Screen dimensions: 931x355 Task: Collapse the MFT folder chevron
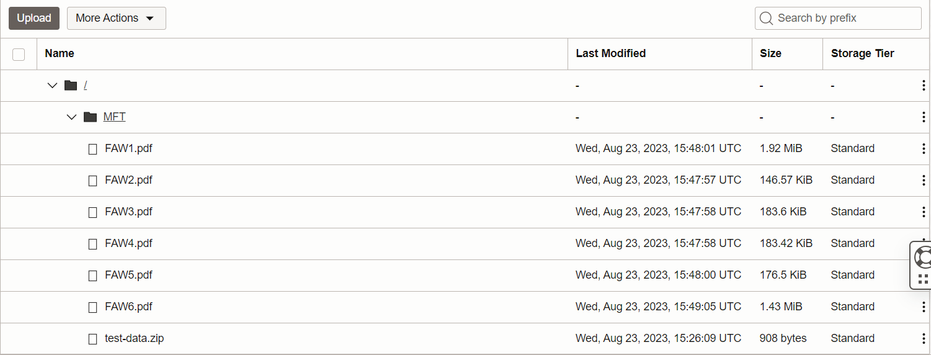click(71, 117)
